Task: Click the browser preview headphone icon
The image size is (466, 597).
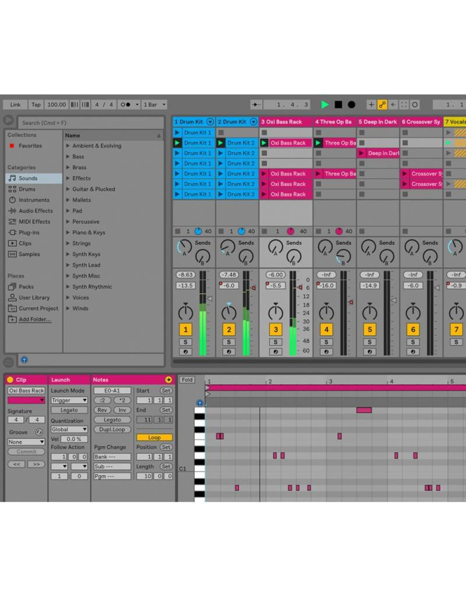Action: coord(24,360)
